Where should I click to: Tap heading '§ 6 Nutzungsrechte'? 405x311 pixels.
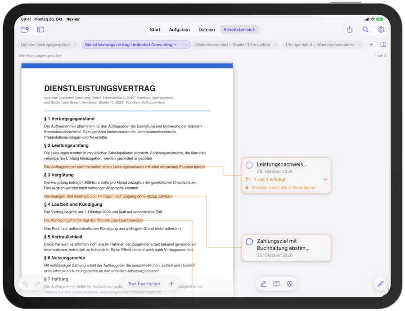tap(64, 258)
